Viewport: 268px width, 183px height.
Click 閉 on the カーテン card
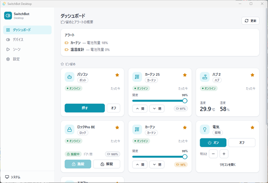pos(157,164)
